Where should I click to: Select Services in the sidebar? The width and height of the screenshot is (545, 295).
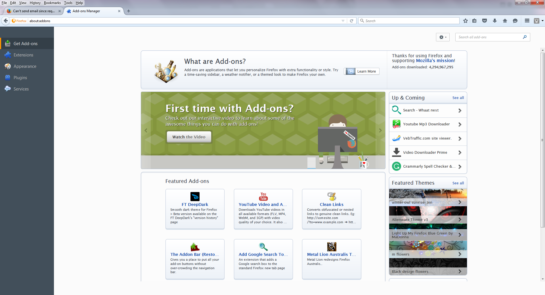tap(27, 89)
